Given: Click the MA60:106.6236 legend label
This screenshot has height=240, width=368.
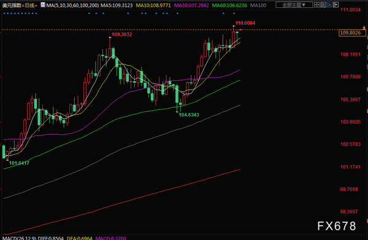Looking at the screenshot, I should [x=229, y=5].
